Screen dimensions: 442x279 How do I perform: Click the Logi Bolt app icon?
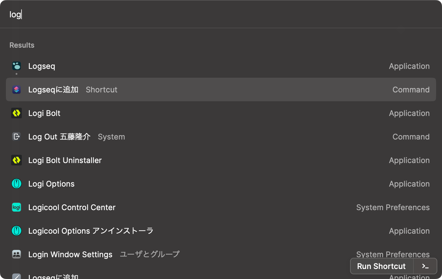tap(17, 113)
